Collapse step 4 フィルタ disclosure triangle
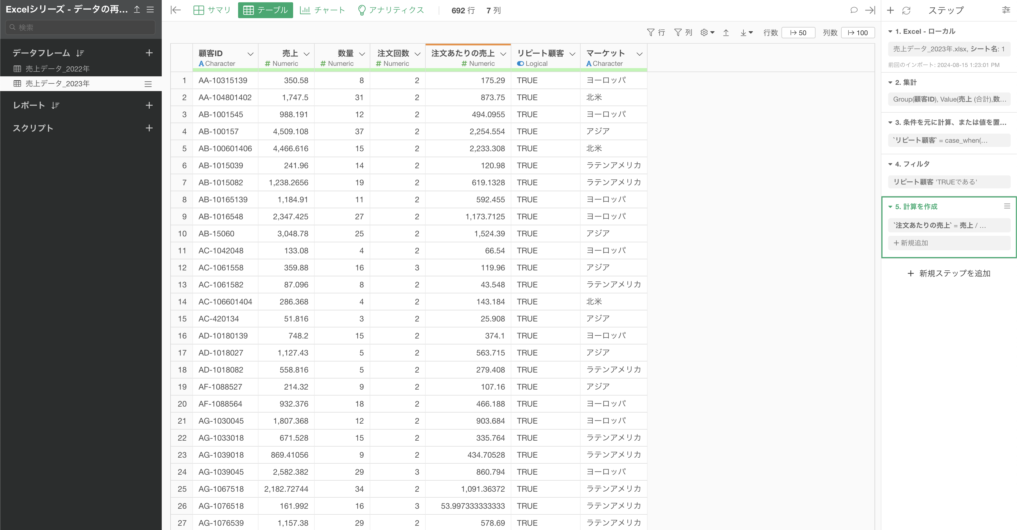The width and height of the screenshot is (1017, 530). point(890,164)
